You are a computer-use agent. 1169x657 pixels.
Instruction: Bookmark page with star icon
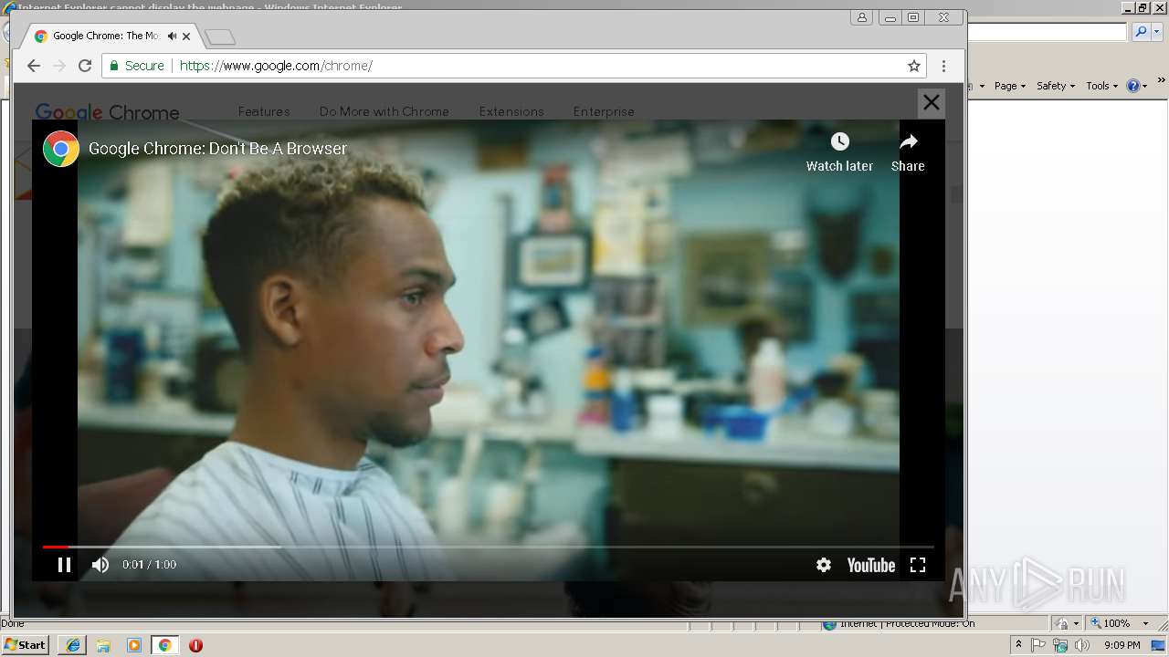click(x=913, y=66)
